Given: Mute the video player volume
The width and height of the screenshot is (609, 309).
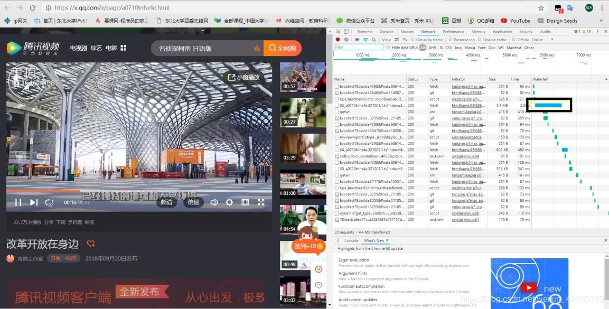Looking at the screenshot, I should click(214, 202).
